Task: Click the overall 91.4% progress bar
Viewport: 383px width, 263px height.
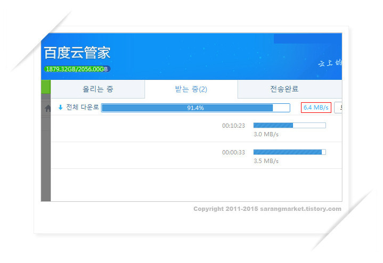Action: click(x=195, y=108)
